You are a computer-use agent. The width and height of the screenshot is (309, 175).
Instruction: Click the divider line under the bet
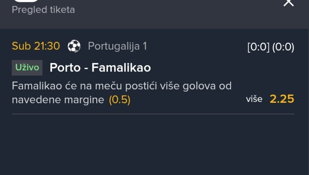153,114
